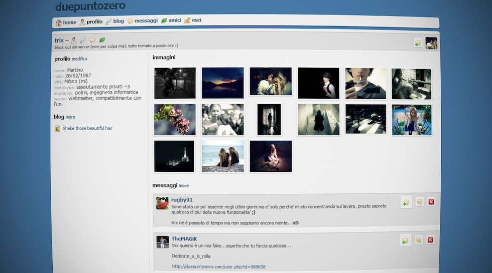Screen dimensions: 492x273
Task: Click modifica to edit the profile
Action: pos(79,59)
